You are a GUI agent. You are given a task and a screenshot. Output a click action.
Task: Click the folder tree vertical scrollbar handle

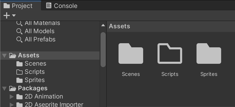pos(103,49)
